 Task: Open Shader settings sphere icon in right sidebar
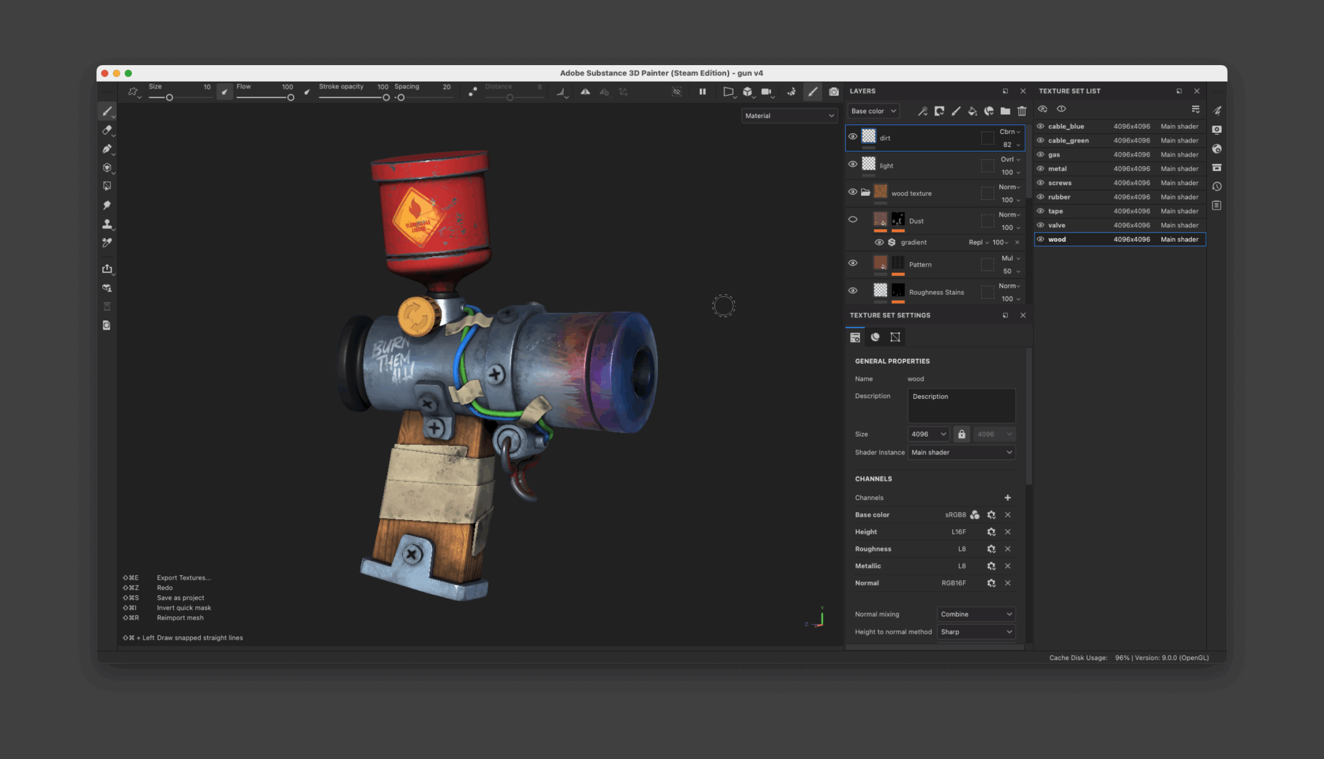[x=1216, y=149]
